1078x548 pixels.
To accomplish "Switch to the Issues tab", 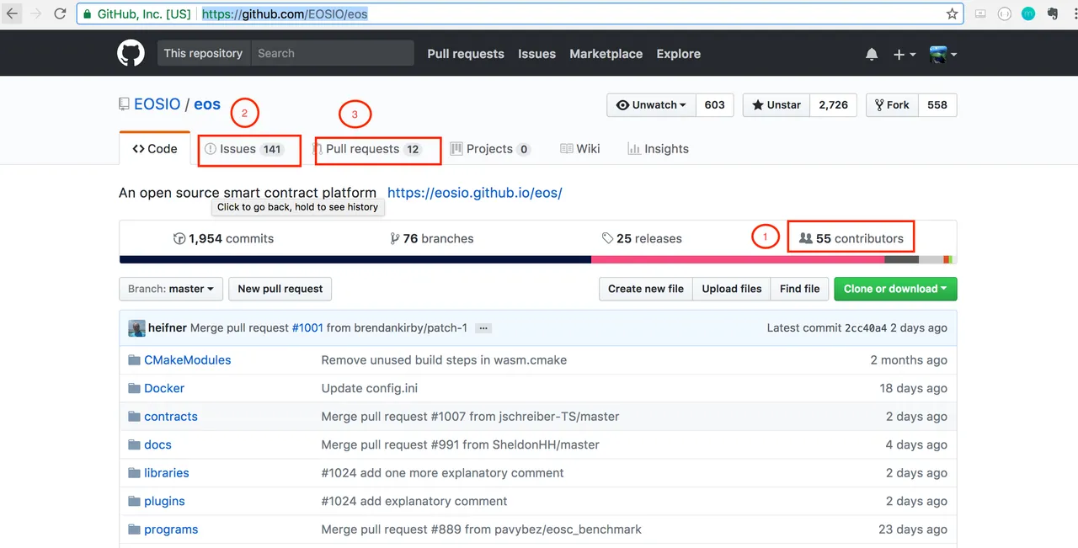I will pos(244,149).
